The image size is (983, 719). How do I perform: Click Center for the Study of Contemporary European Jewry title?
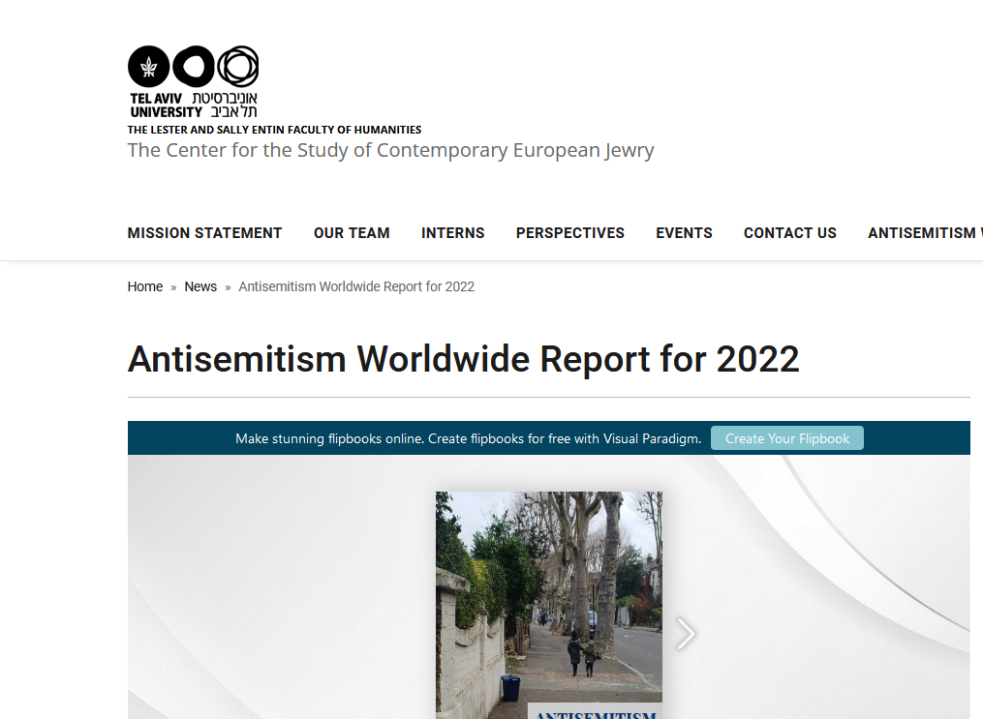(390, 150)
